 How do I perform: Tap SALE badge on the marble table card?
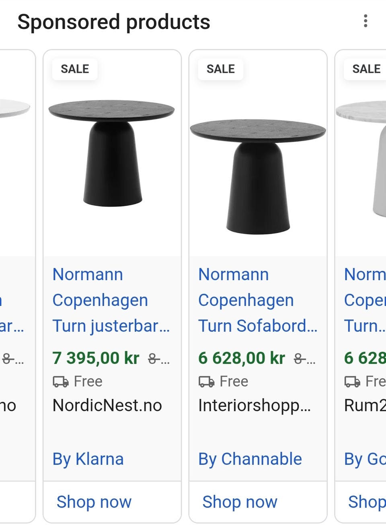point(365,69)
